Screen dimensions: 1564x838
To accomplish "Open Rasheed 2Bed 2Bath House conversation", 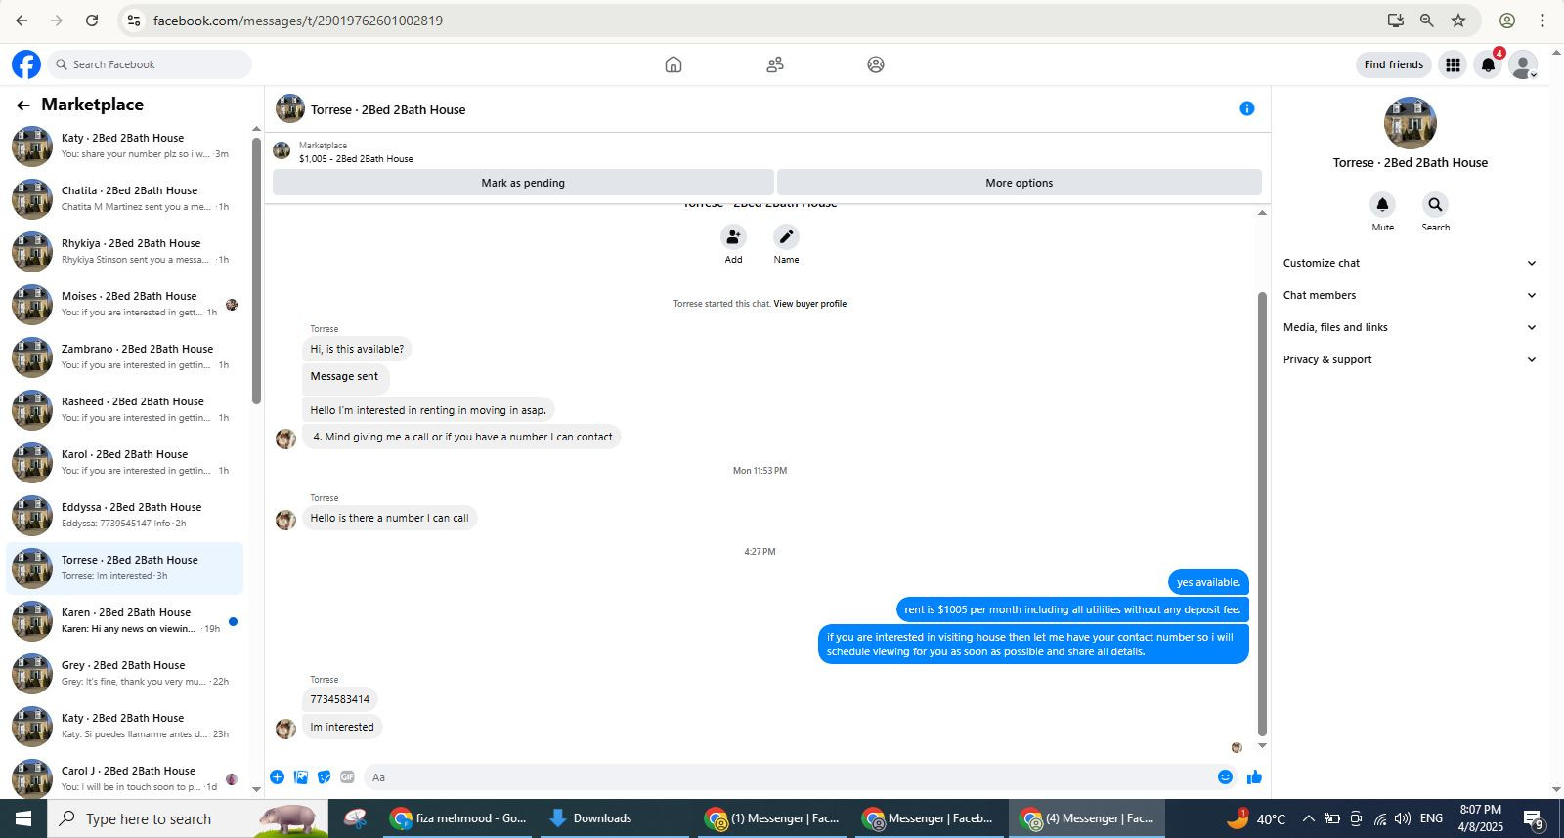I will [125, 409].
